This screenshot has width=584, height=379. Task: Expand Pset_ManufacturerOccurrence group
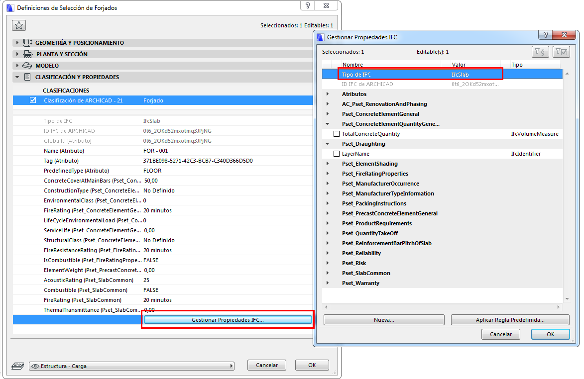coord(328,184)
